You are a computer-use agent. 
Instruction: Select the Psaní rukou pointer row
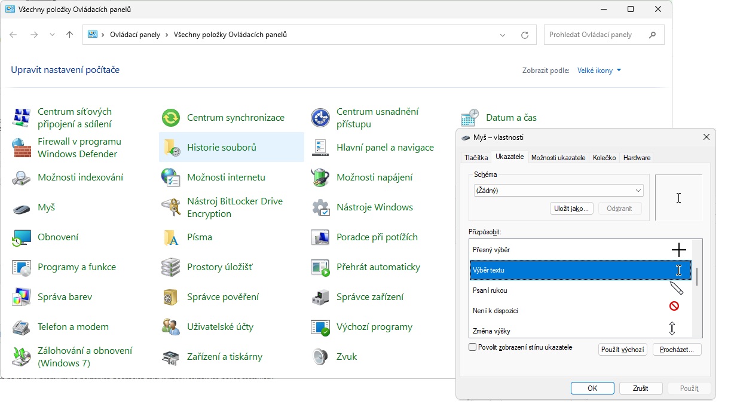click(x=580, y=290)
